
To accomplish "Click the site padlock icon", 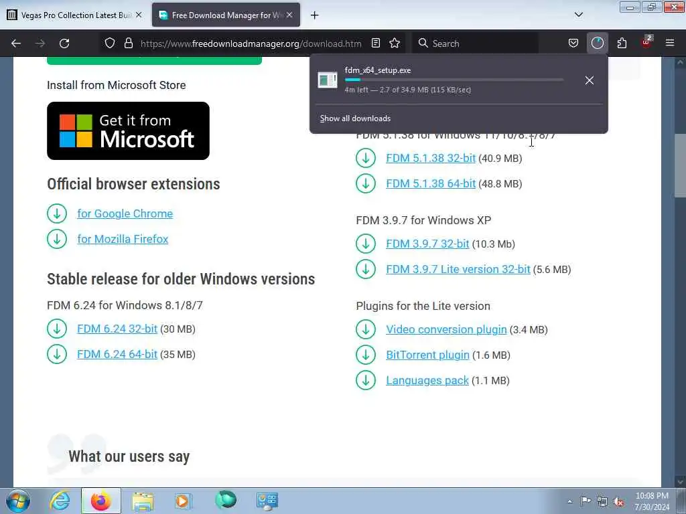I will [x=128, y=44].
